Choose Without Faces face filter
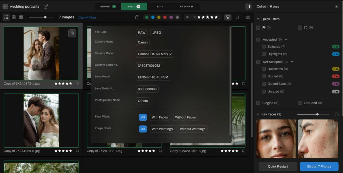 tap(185, 117)
